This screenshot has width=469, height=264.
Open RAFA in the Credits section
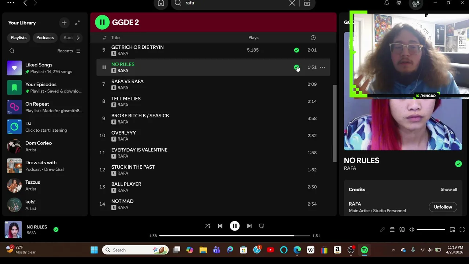[355, 204]
